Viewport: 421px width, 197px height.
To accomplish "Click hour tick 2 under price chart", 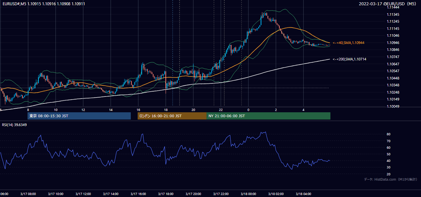I will point(276,110).
